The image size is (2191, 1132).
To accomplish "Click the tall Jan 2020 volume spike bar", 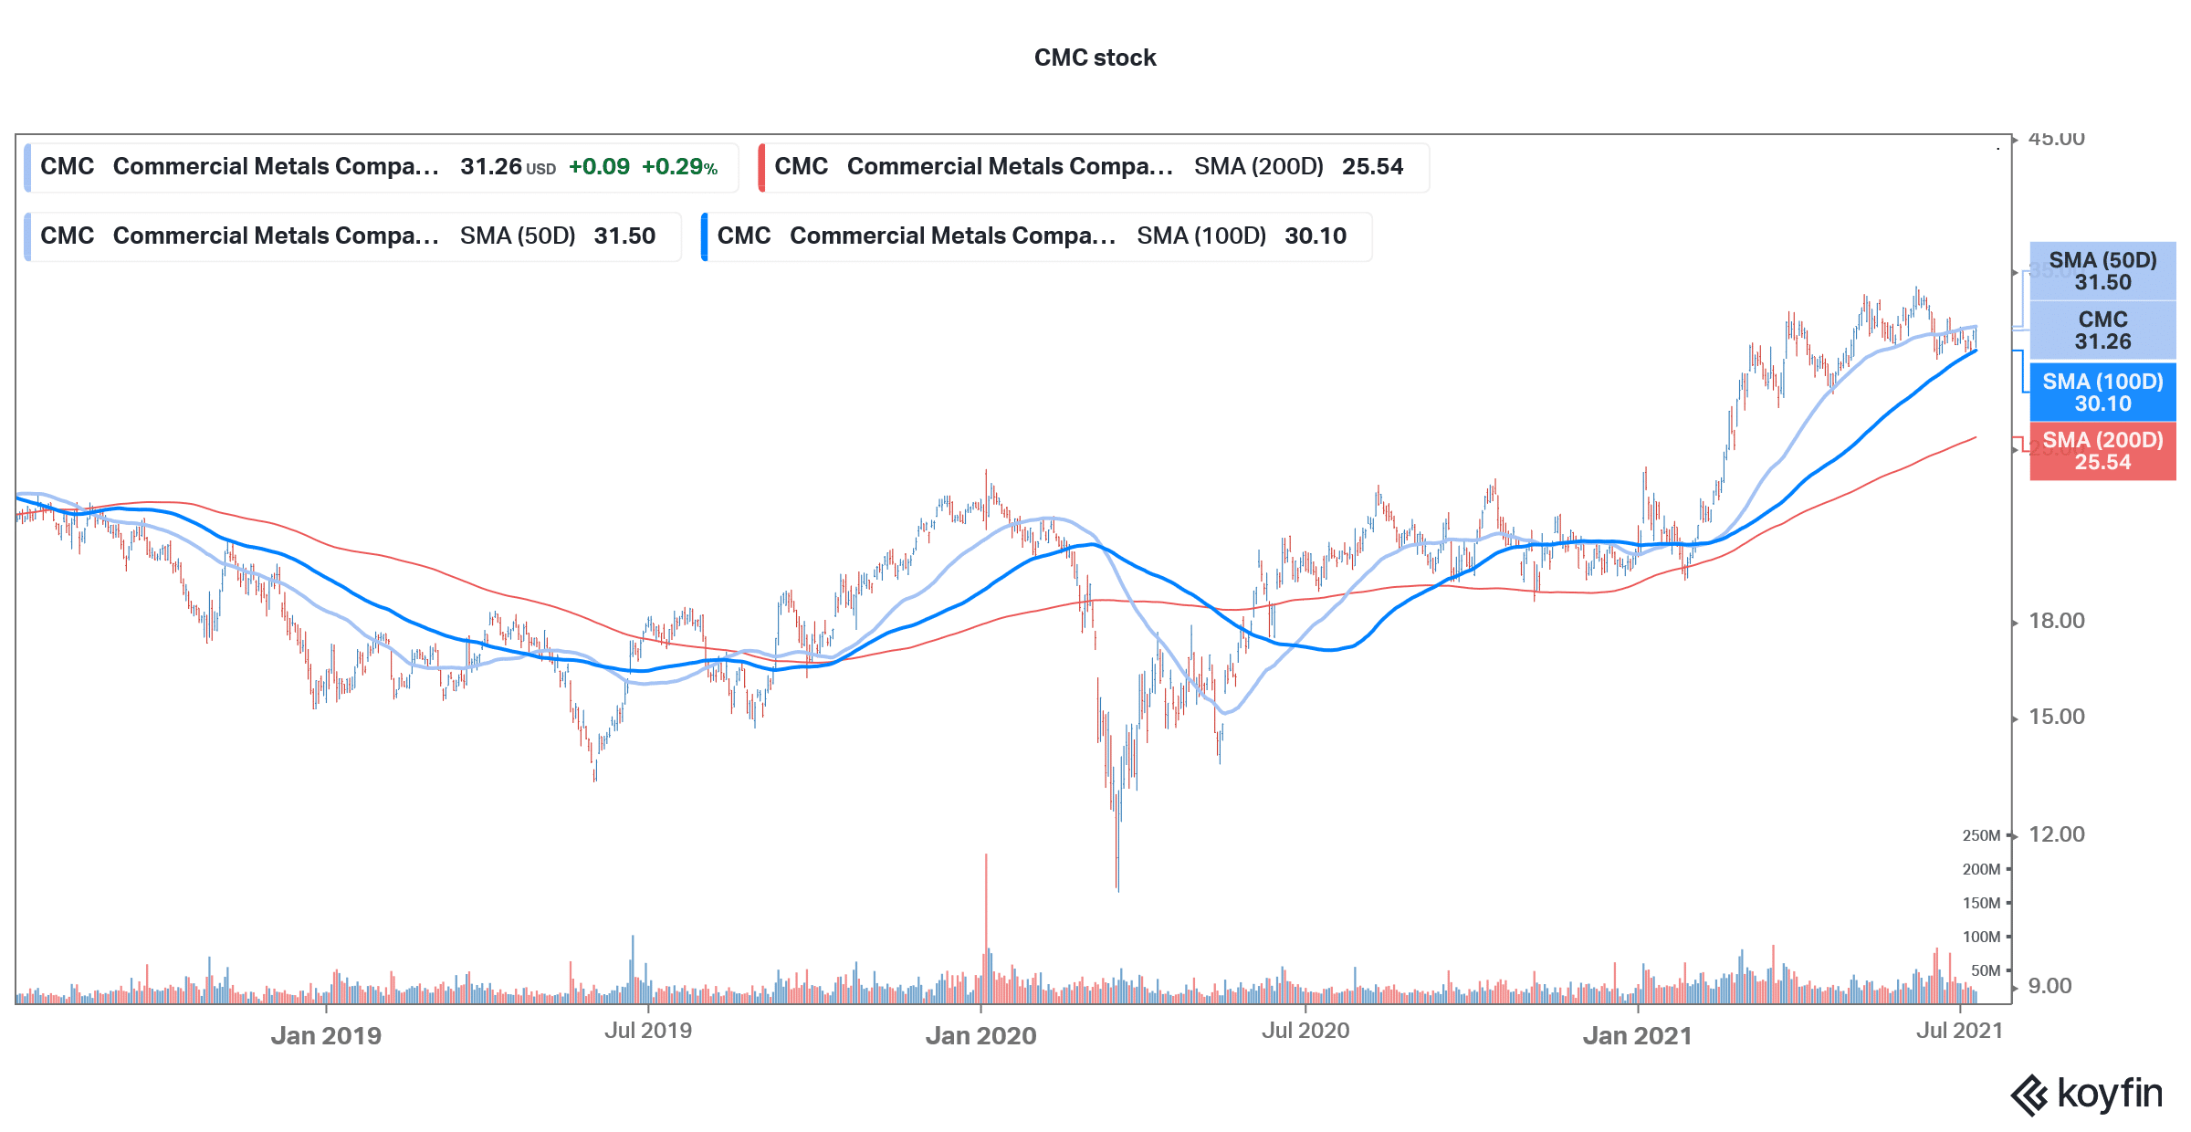I will [x=986, y=928].
